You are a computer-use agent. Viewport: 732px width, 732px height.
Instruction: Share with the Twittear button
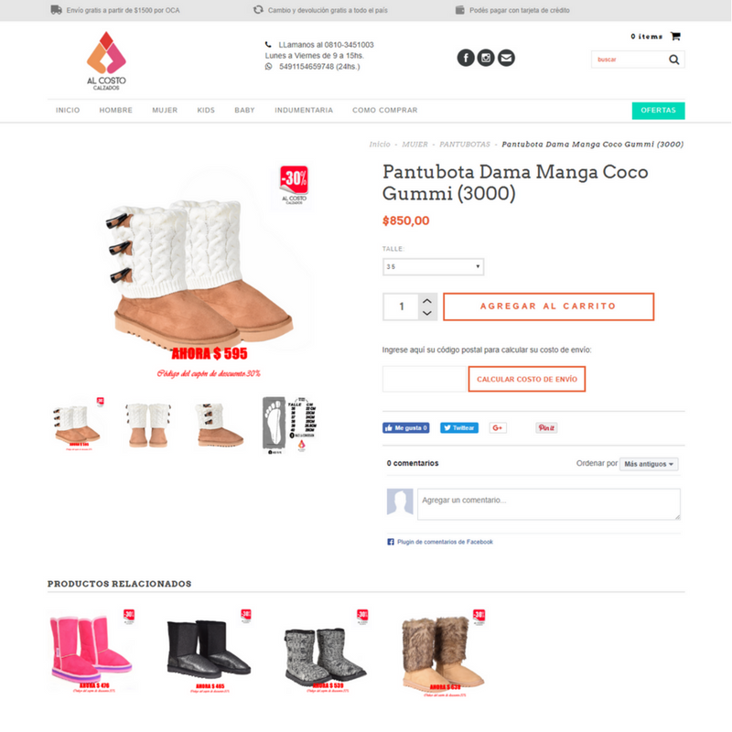(459, 427)
